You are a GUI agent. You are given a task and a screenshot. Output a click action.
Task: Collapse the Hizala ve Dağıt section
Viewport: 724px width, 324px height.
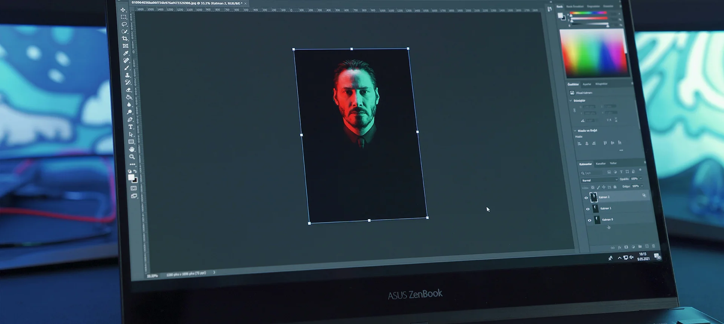pyautogui.click(x=575, y=130)
